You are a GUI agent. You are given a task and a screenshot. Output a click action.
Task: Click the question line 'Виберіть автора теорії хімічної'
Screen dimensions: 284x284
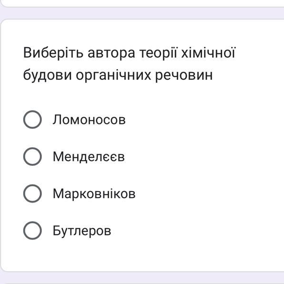click(x=129, y=53)
